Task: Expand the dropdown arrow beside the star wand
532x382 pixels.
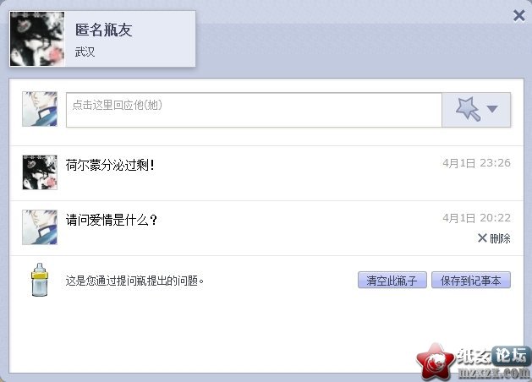Action: (x=492, y=109)
